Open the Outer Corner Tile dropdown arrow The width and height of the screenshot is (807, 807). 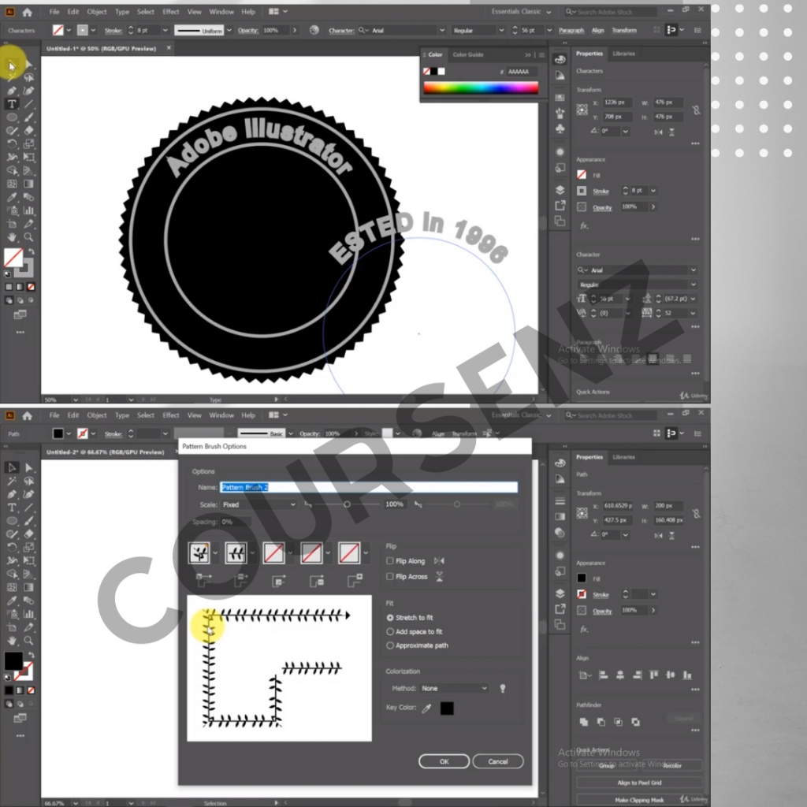click(215, 553)
